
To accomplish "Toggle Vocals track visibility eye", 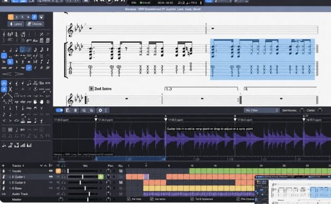I will 51,171.
